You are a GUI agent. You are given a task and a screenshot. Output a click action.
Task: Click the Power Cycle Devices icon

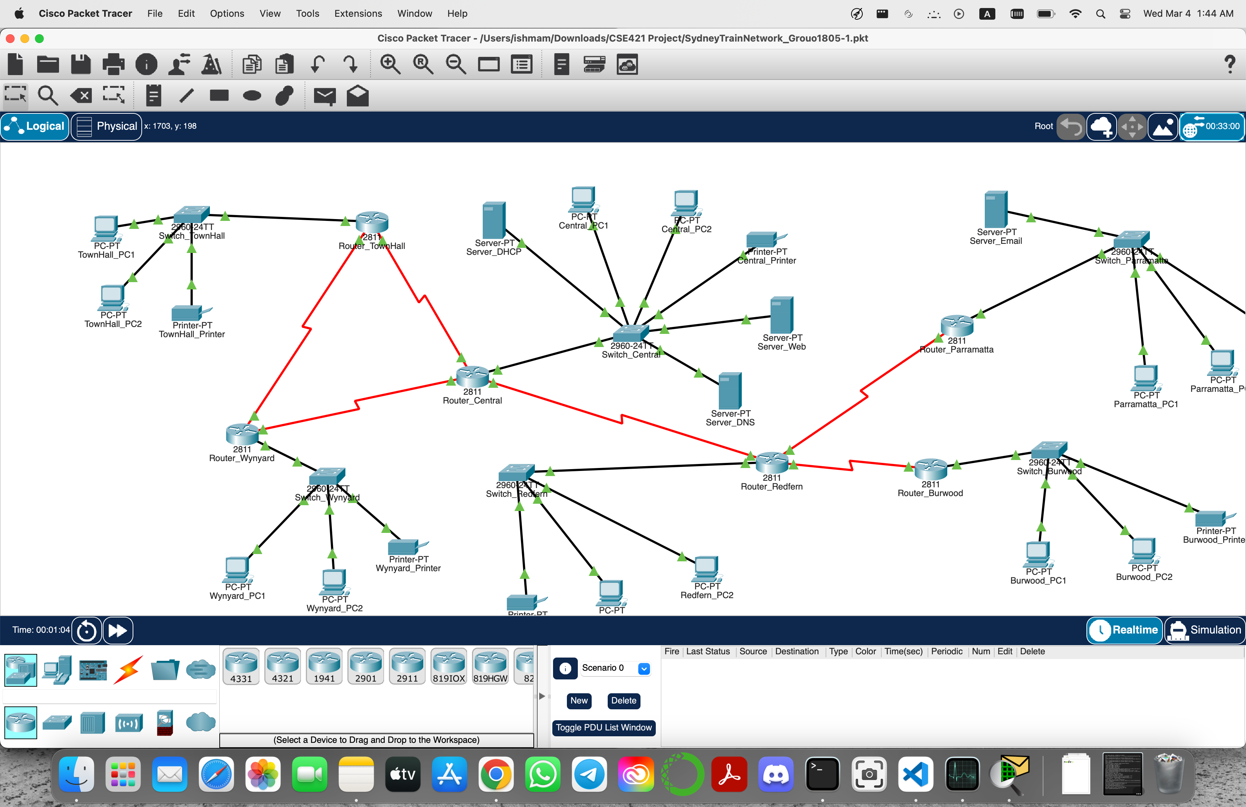tap(86, 630)
